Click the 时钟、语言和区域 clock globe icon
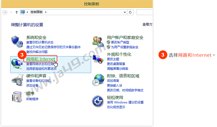Viewport: 217px width, 127px height. (98, 80)
